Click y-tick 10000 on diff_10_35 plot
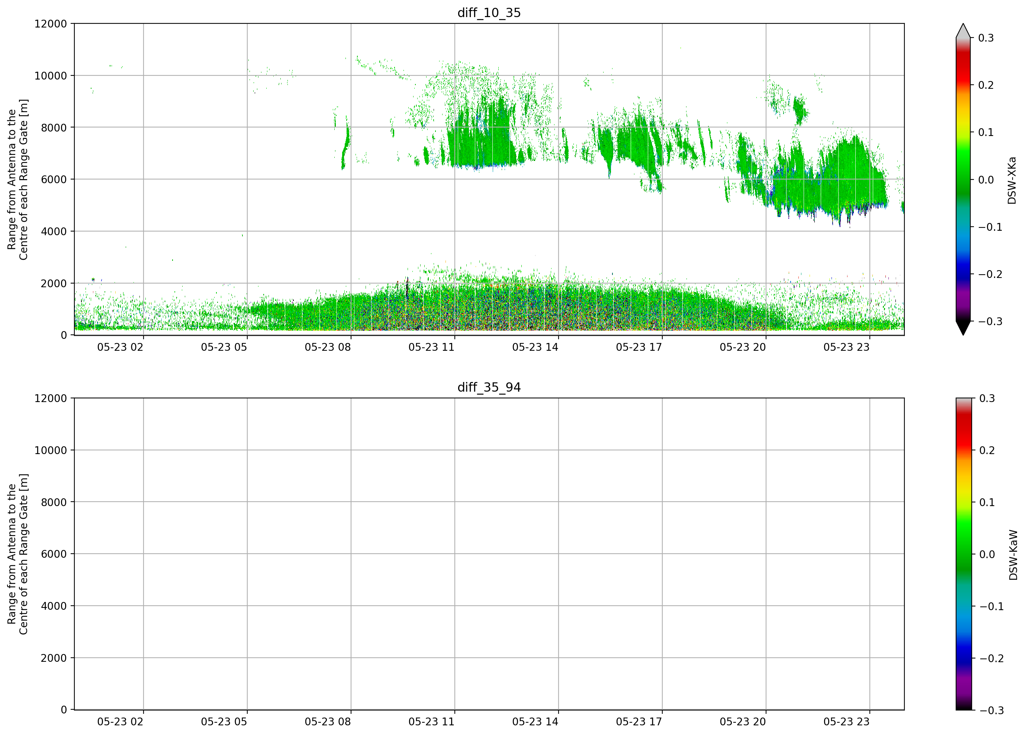 click(x=51, y=75)
